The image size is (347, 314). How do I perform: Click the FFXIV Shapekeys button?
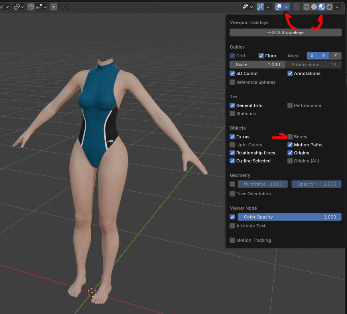coord(286,32)
